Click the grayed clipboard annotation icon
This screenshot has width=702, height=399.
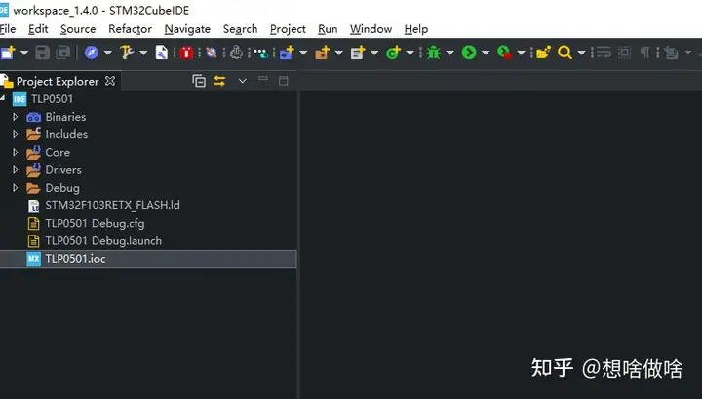pyautogui.click(x=671, y=53)
